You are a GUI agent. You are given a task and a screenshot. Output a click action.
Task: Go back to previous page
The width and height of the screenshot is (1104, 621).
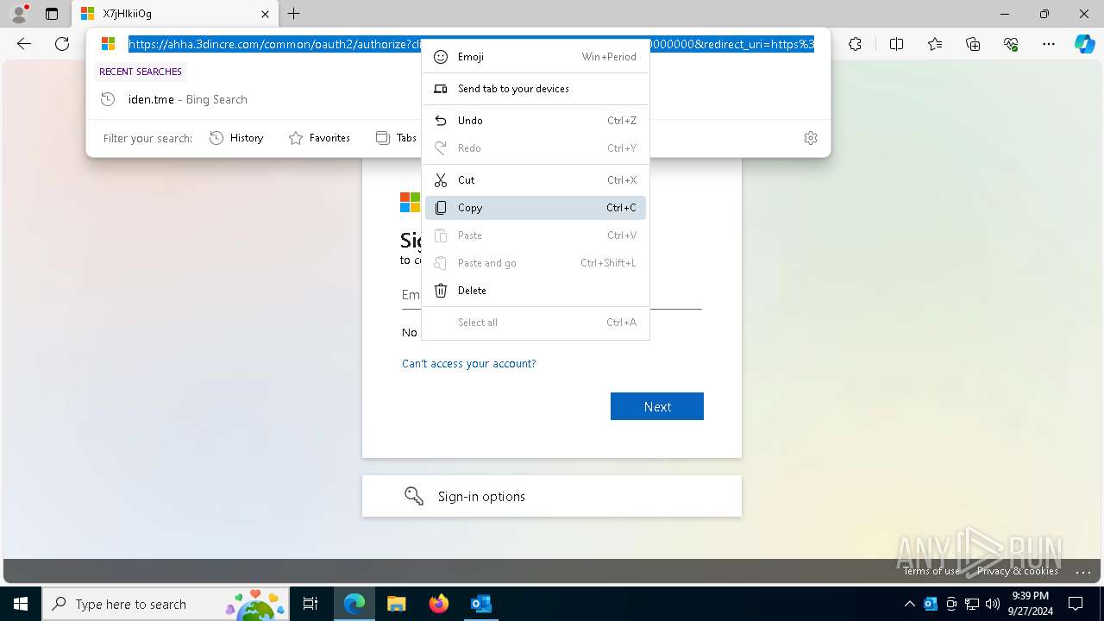pos(24,44)
